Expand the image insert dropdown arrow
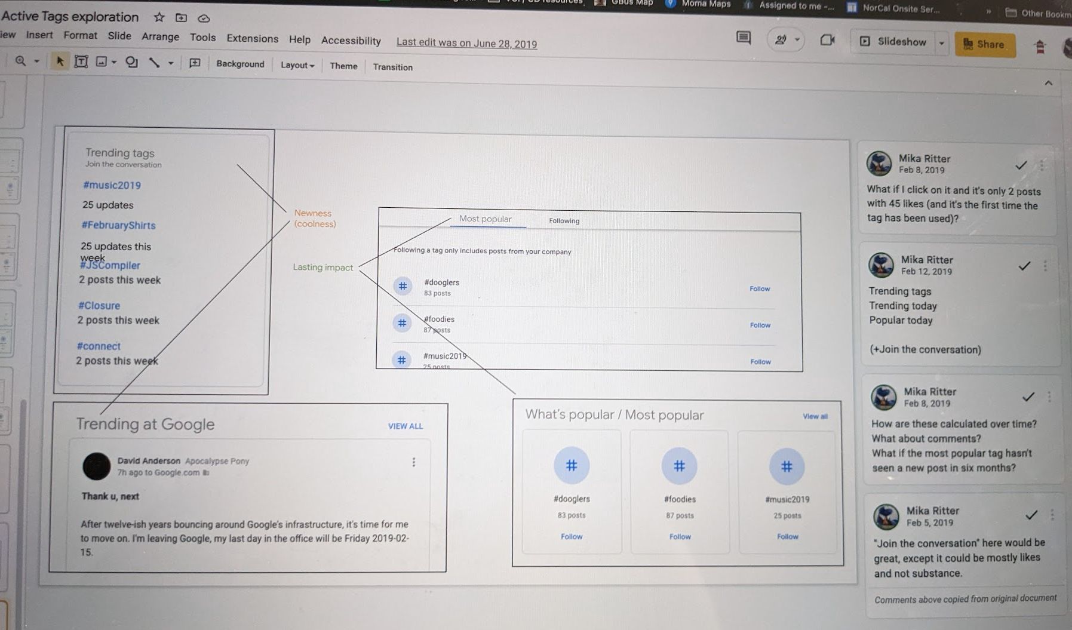This screenshot has width=1072, height=630. (x=113, y=62)
